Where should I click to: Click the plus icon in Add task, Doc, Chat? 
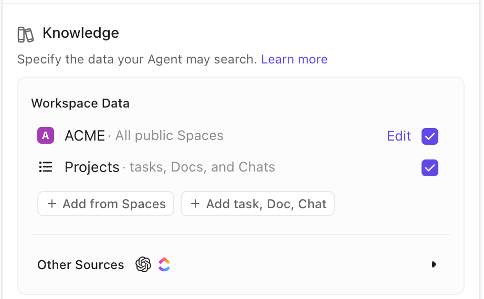tap(195, 204)
